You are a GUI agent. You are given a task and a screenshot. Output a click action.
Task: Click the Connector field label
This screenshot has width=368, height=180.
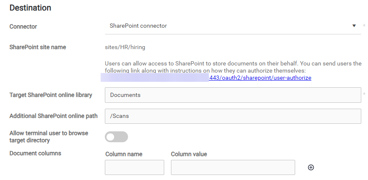coord(23,26)
